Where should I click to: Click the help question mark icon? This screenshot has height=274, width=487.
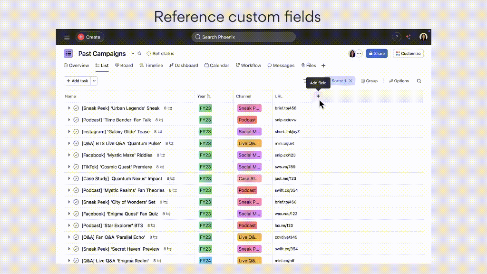click(x=397, y=37)
